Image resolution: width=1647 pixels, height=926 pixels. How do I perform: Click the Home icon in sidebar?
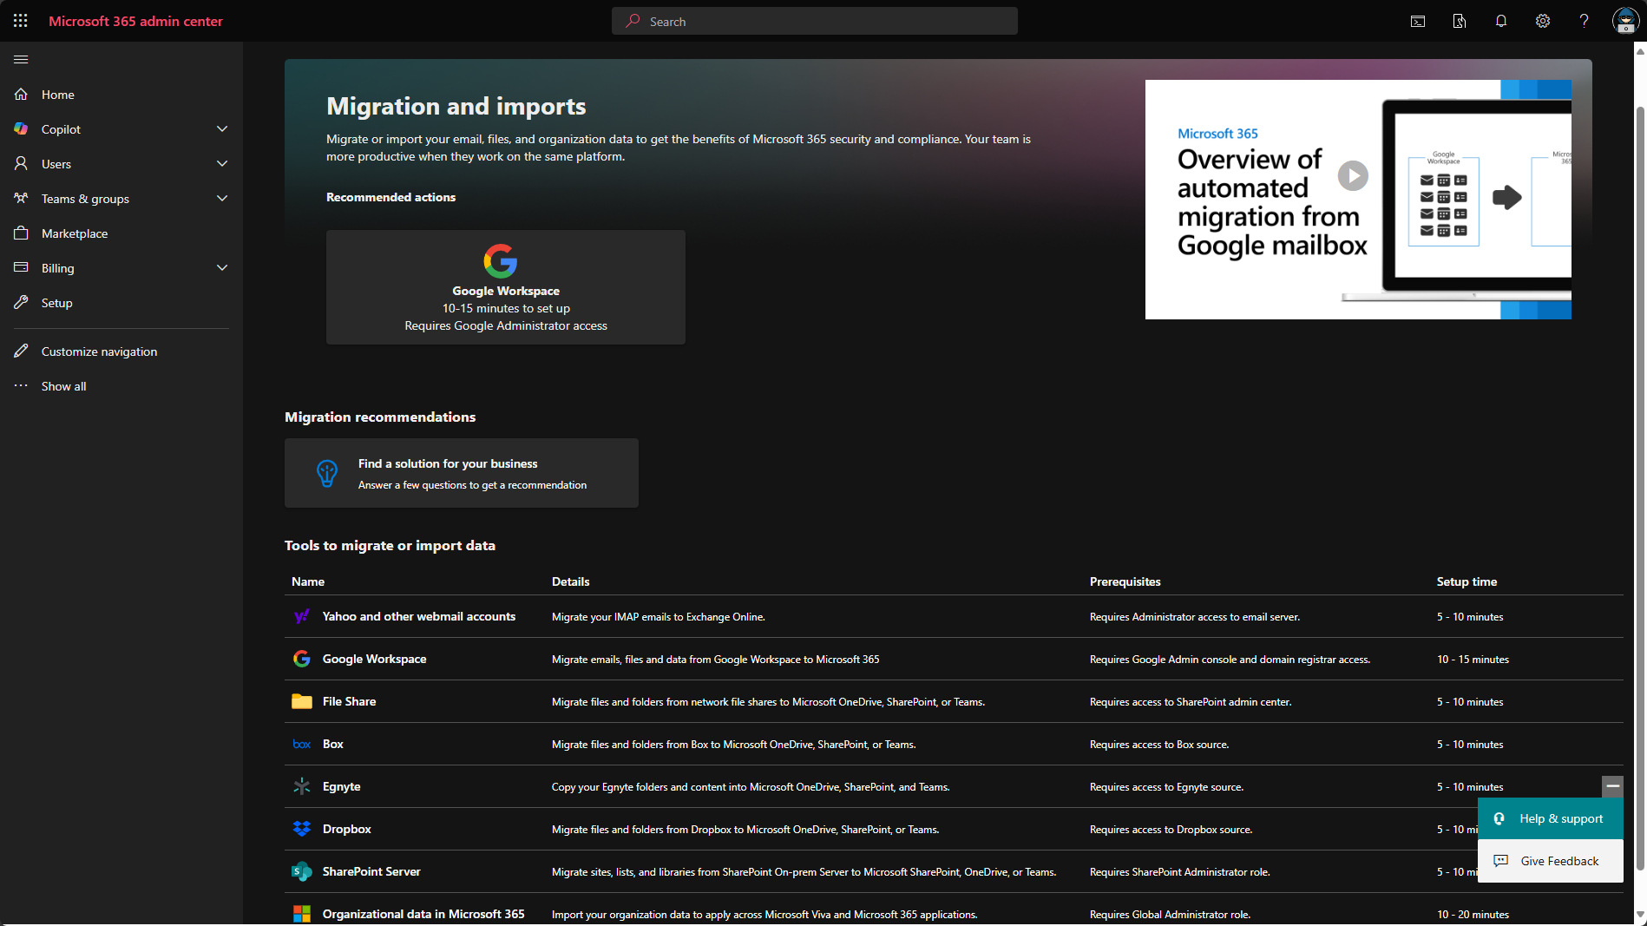pos(21,94)
